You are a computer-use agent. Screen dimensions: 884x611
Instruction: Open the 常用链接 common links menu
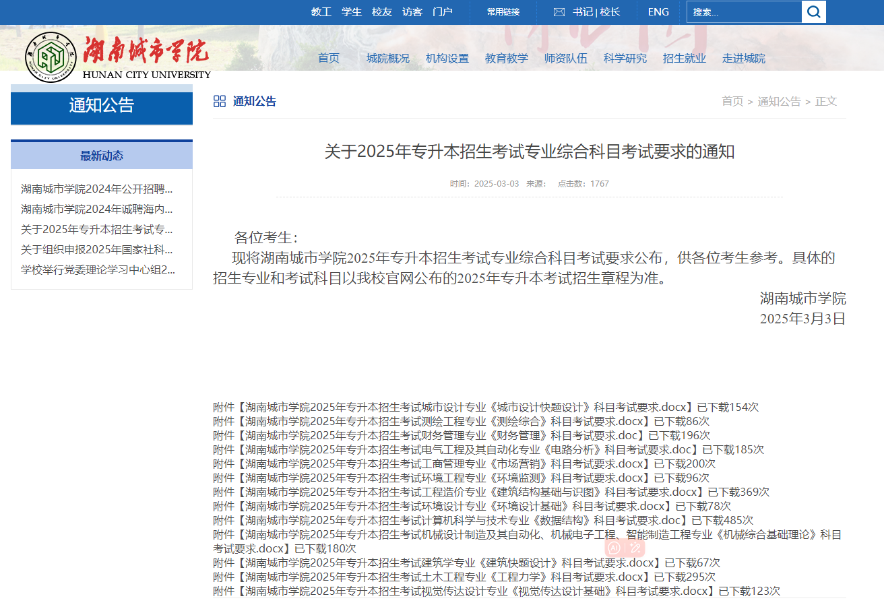click(503, 12)
